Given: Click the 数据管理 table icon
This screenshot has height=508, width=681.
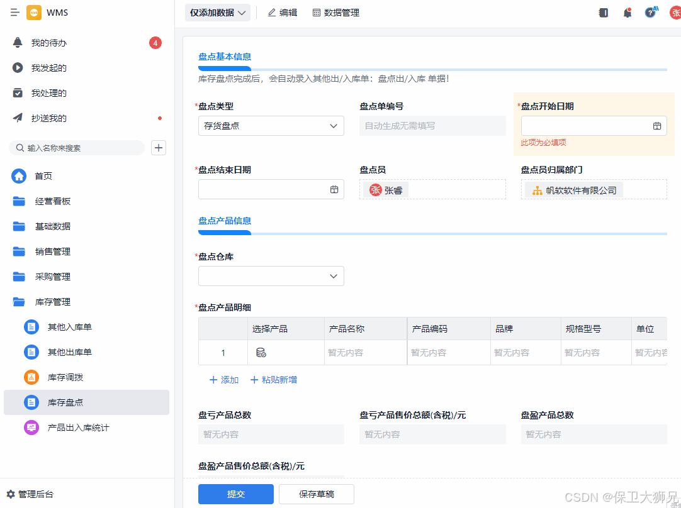Looking at the screenshot, I should [x=317, y=13].
